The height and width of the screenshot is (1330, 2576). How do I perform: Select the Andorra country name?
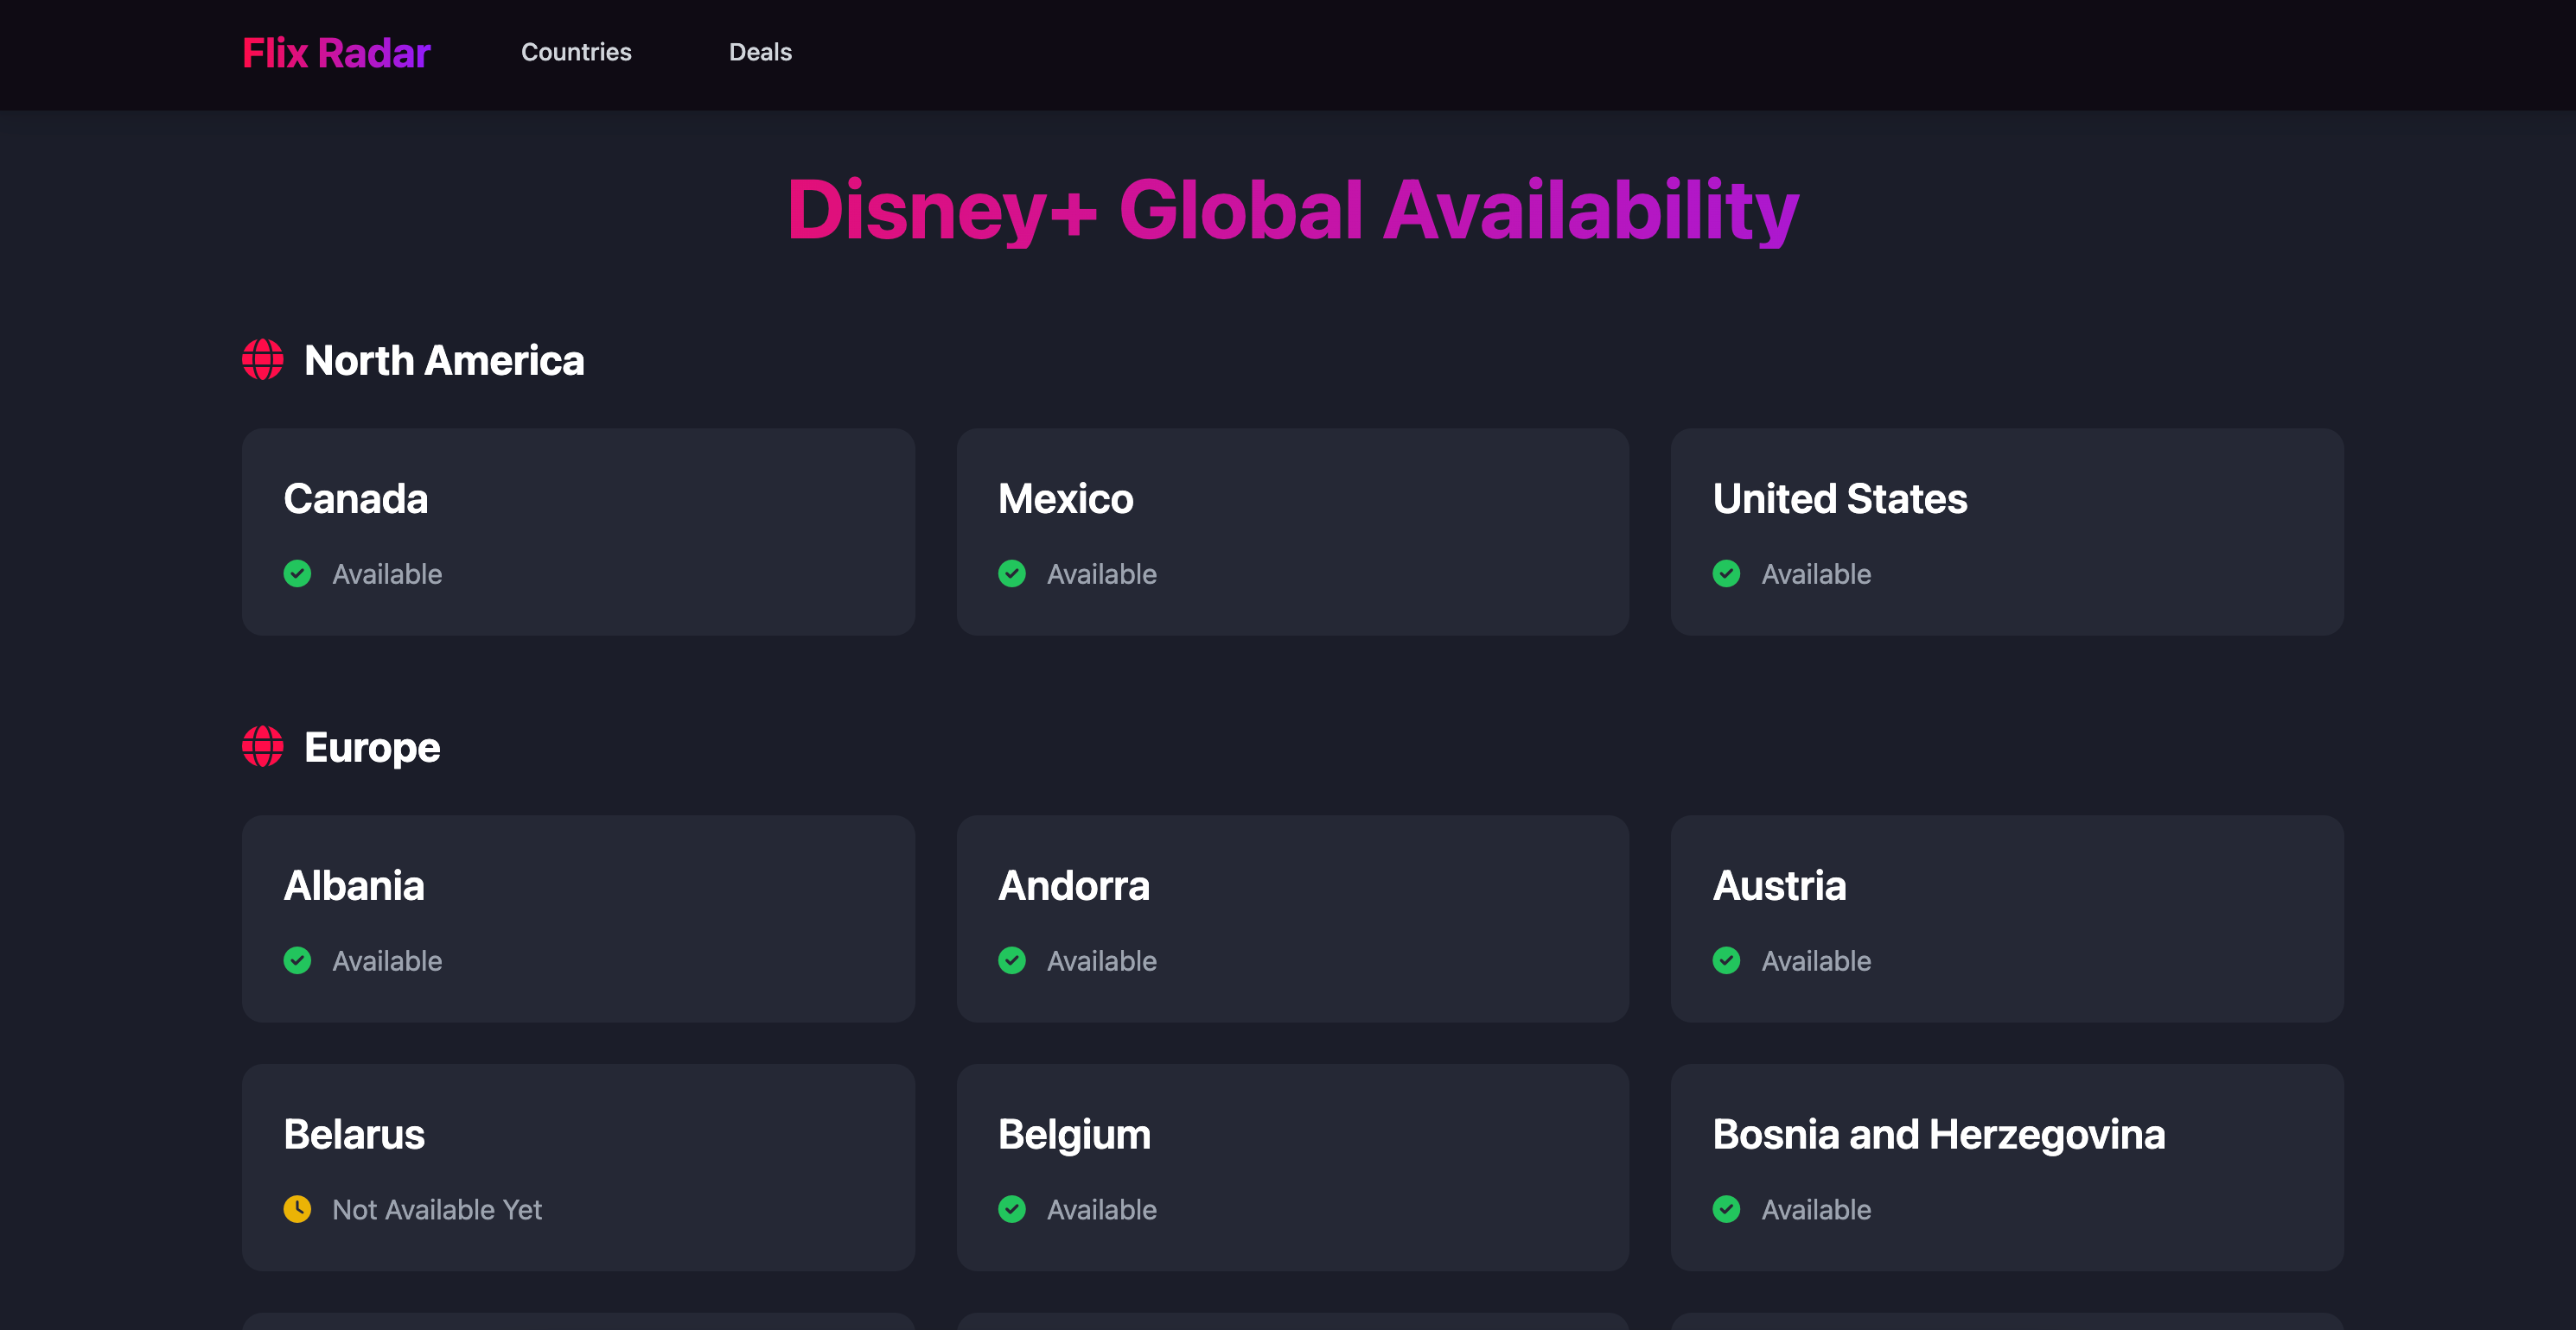click(1074, 885)
